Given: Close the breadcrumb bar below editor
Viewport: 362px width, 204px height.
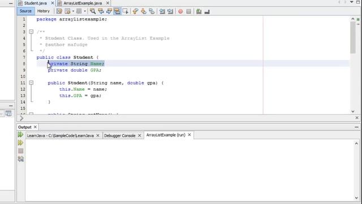Looking at the screenshot, I should (x=357, y=118).
